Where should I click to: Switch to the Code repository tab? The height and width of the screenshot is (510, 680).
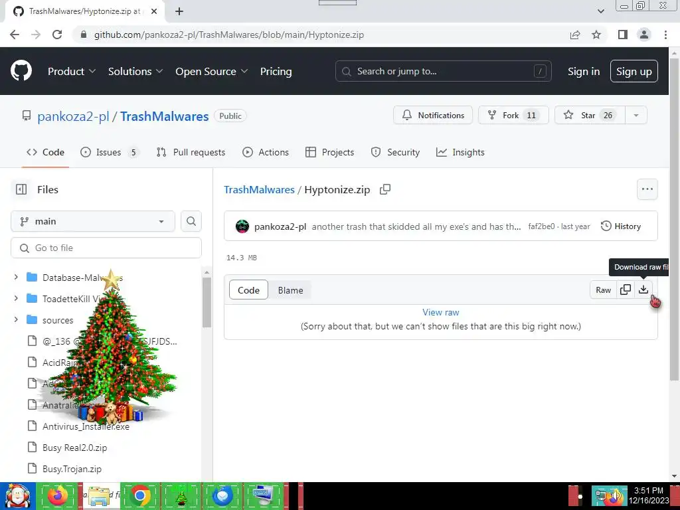coord(45,152)
